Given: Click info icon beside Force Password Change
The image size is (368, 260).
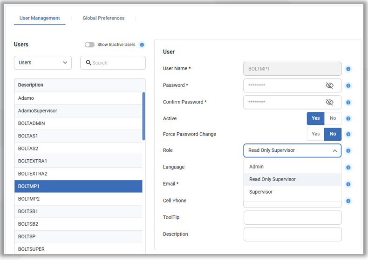Looking at the screenshot, I should (x=348, y=135).
